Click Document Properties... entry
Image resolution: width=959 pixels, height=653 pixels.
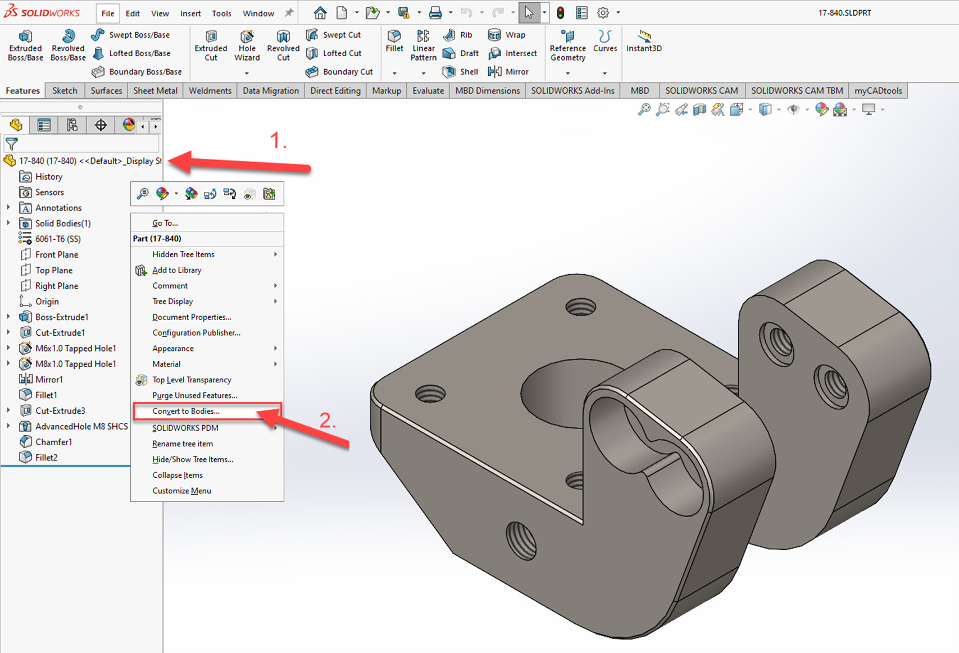click(x=207, y=317)
